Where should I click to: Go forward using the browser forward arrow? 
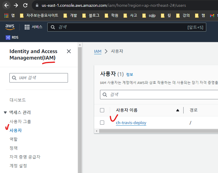(x=16, y=5)
